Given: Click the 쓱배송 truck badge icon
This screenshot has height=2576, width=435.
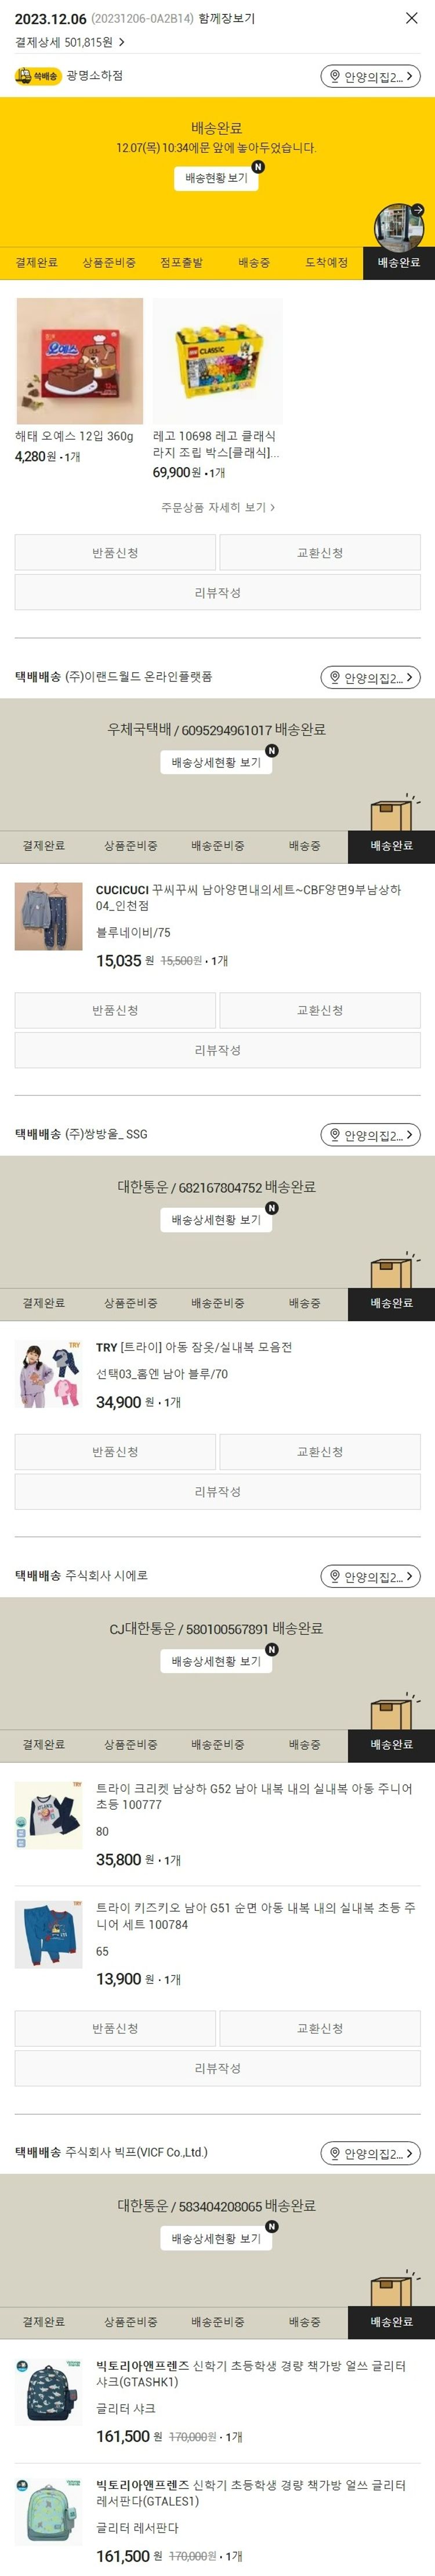Looking at the screenshot, I should [x=38, y=76].
